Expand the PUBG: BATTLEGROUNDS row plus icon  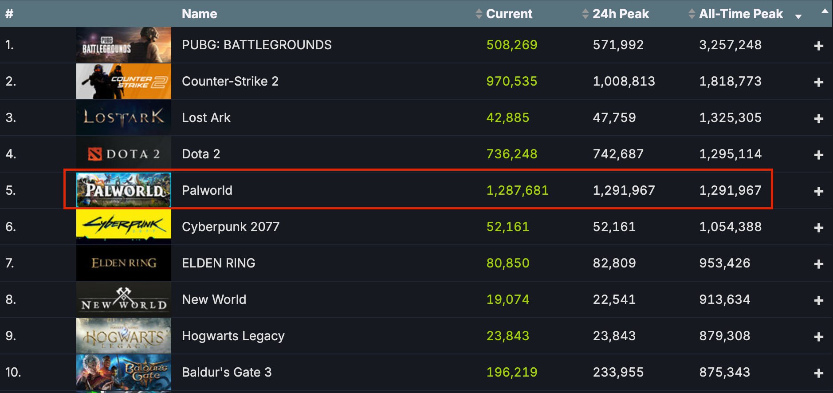coord(819,46)
